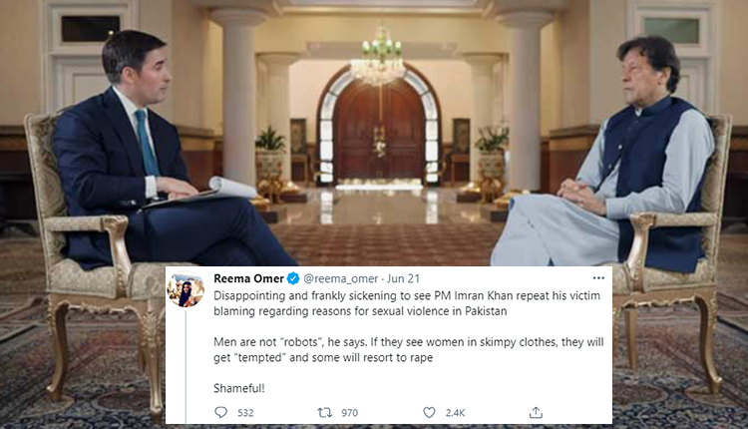
Task: Click the share tweet icon
Action: [536, 411]
